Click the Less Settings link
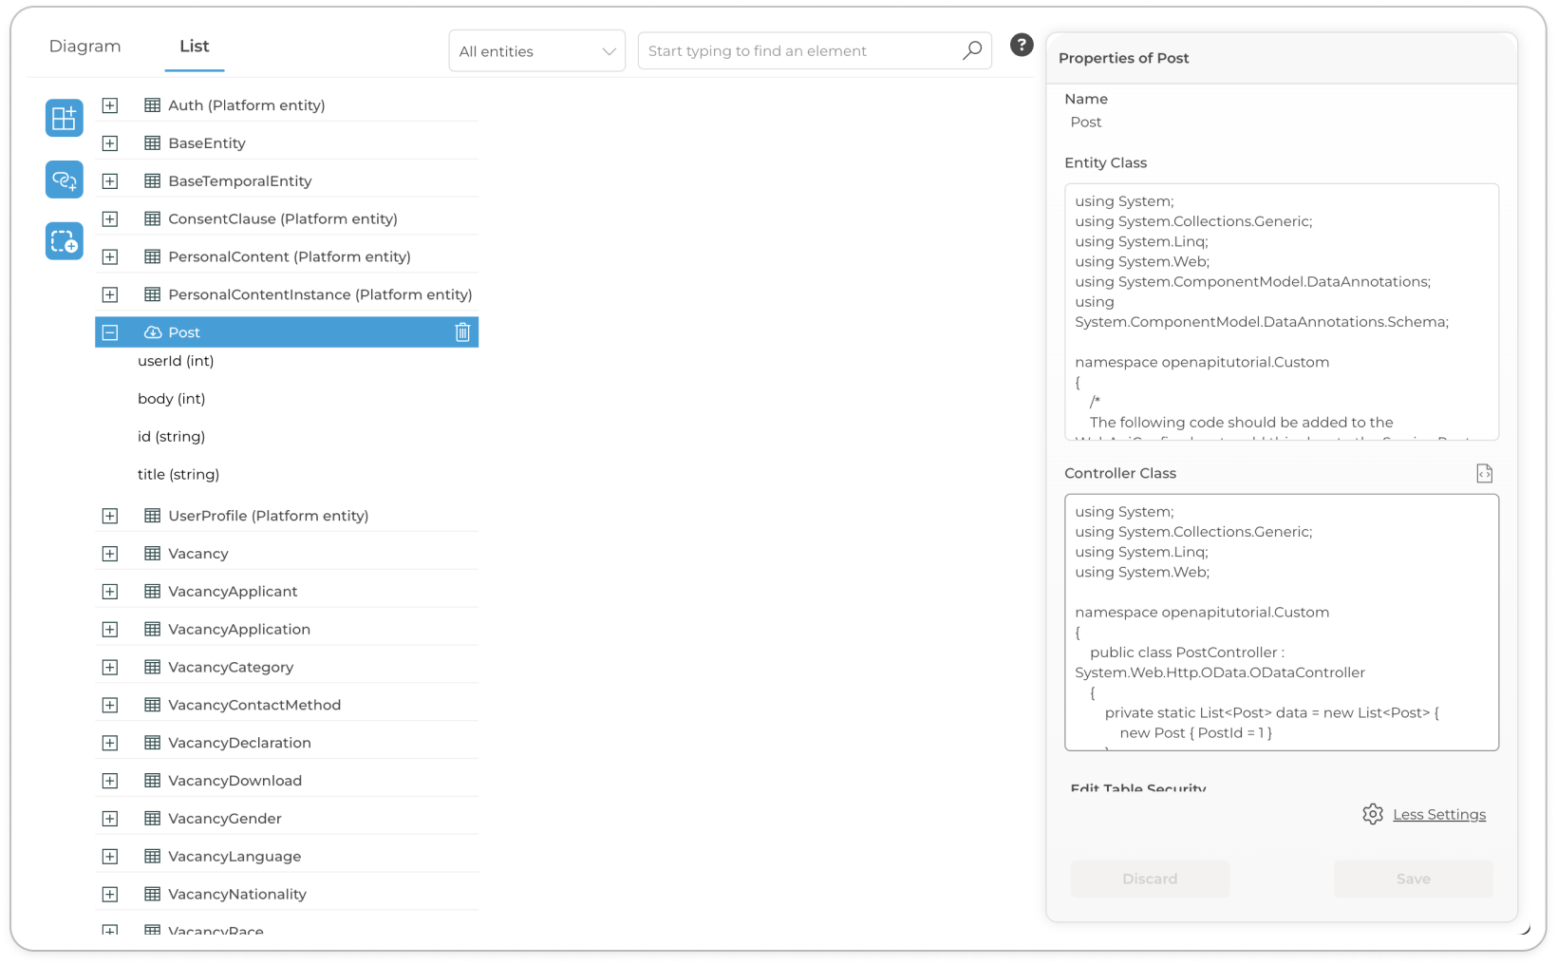The height and width of the screenshot is (965, 1557). point(1439,814)
